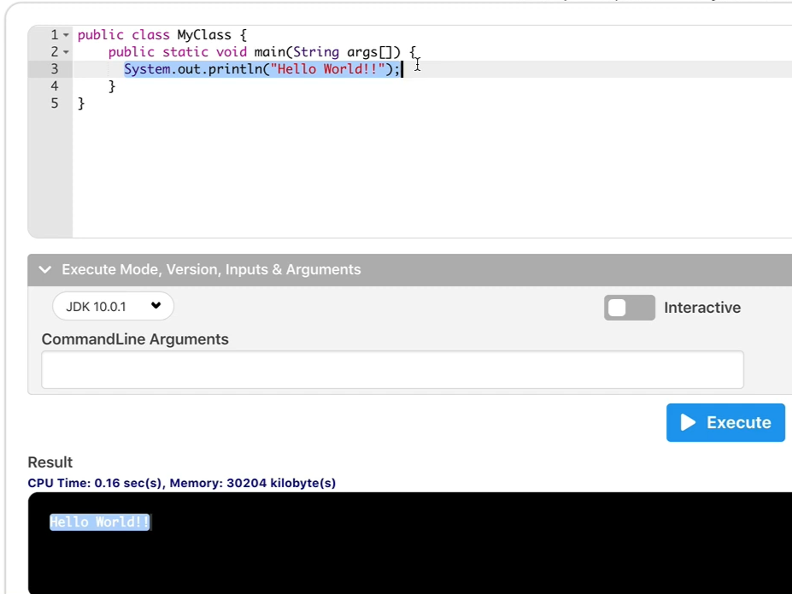Click line number 5 in the gutter
This screenshot has width=792, height=594.
tap(55, 103)
